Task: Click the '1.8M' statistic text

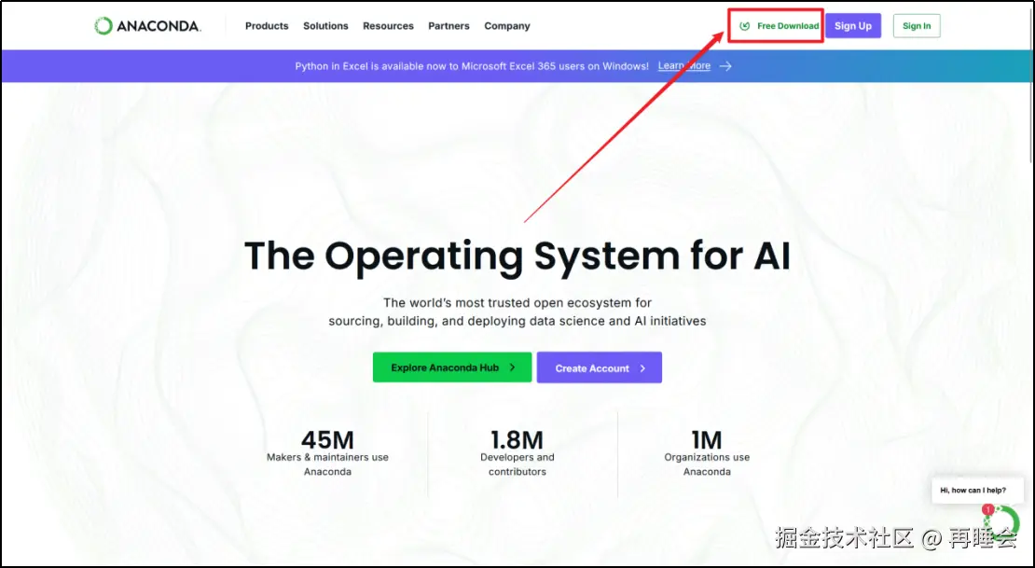Action: point(517,440)
